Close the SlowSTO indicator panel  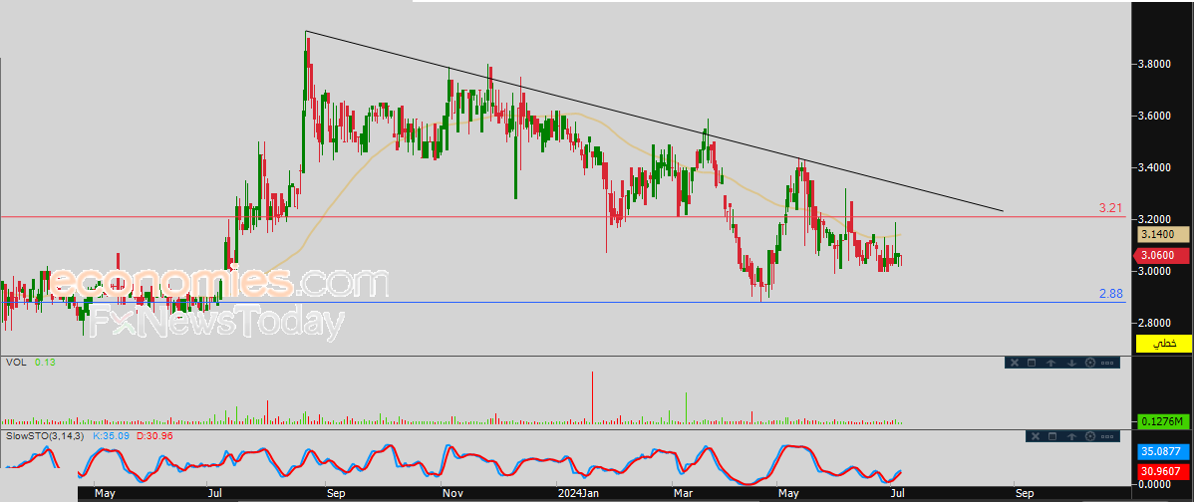[x=1035, y=436]
